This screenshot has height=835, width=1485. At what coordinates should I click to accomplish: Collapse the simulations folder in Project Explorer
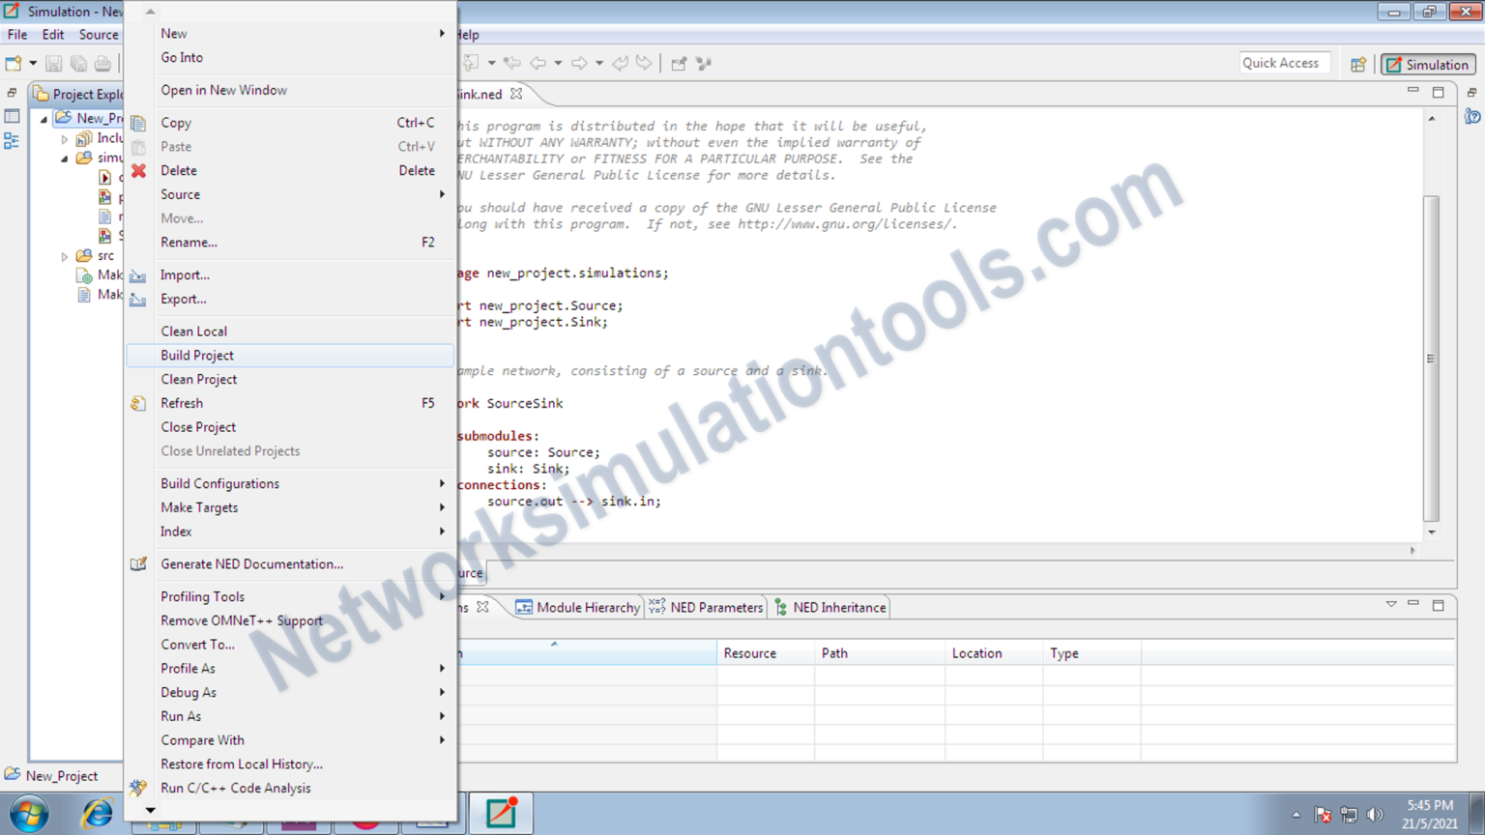(64, 158)
